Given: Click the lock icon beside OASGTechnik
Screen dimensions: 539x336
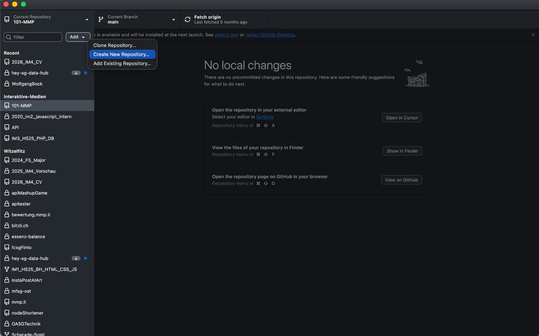Looking at the screenshot, I should click(7, 324).
